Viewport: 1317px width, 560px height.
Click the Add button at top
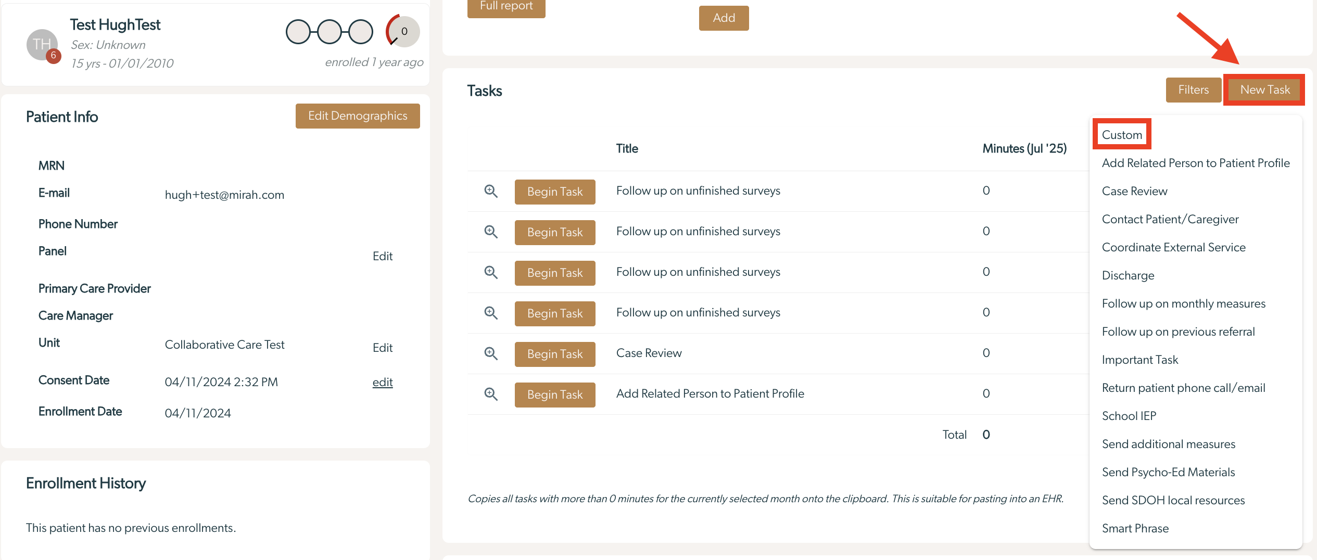tap(724, 18)
